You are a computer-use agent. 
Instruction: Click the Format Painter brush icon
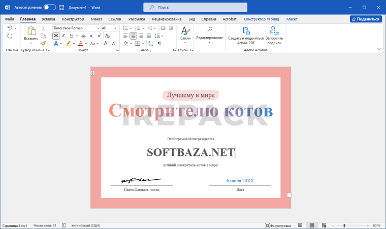43,44
